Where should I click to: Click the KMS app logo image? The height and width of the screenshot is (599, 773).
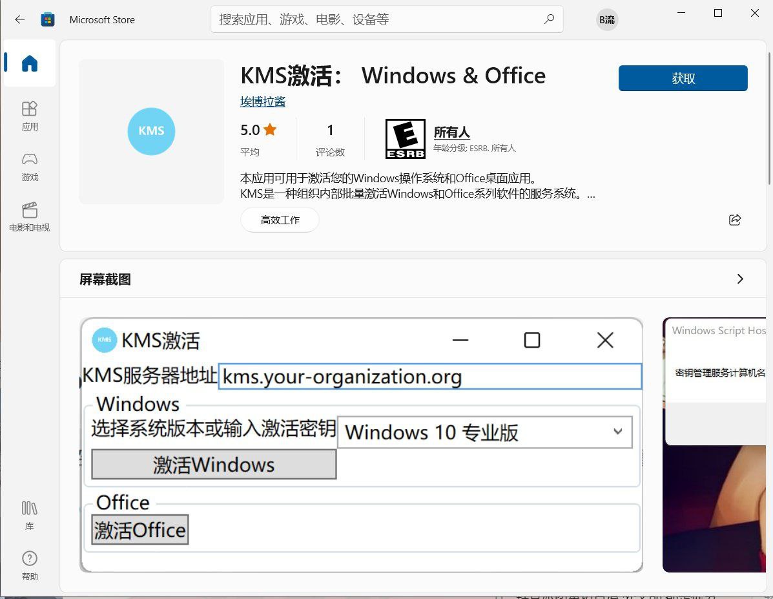click(151, 131)
